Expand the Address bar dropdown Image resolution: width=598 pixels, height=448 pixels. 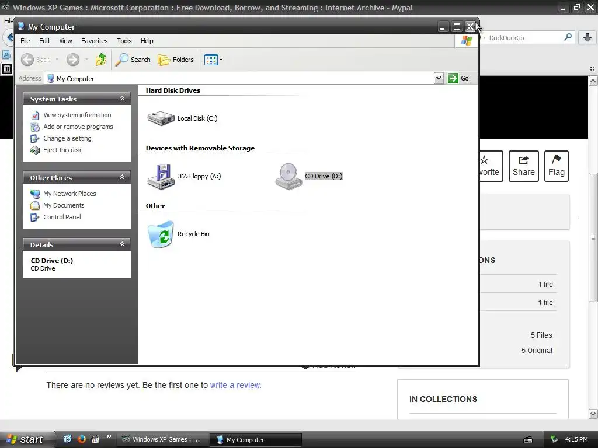click(x=439, y=79)
